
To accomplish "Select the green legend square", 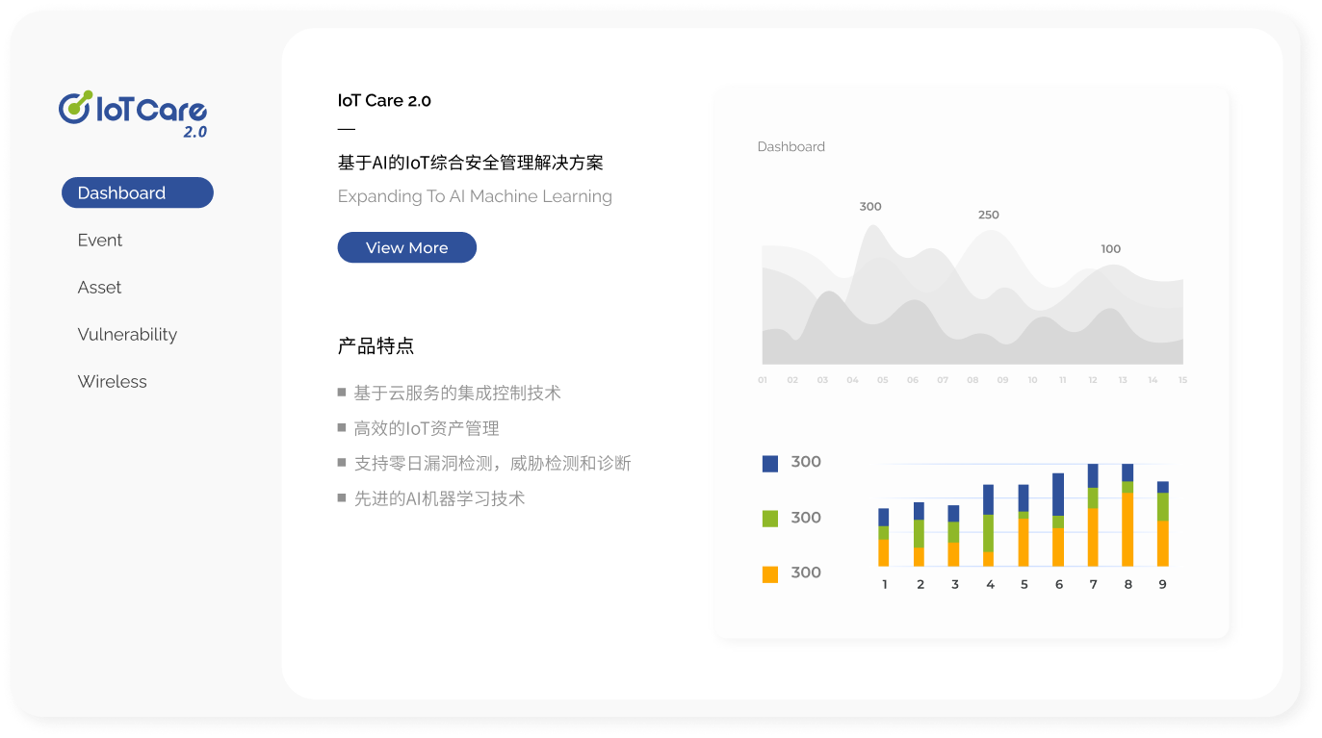I will [770, 519].
